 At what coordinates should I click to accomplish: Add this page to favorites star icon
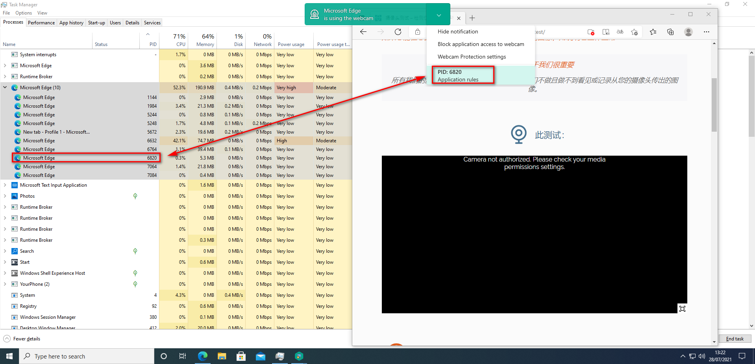click(x=634, y=32)
